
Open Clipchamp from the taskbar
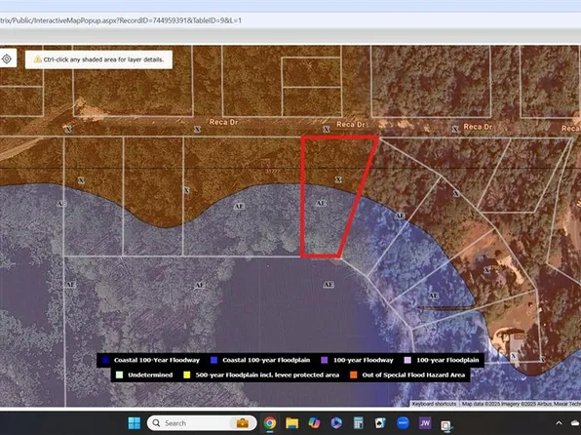[x=336, y=422]
